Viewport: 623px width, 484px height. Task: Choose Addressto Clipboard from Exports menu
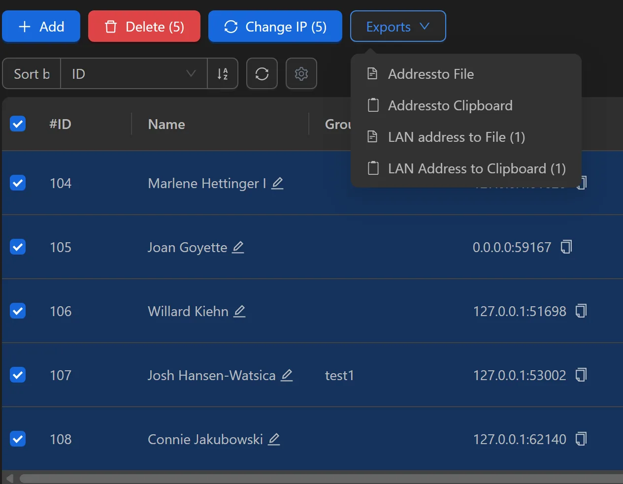coord(450,105)
